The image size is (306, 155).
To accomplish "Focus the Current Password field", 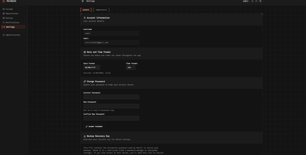I will [x=111, y=97].
